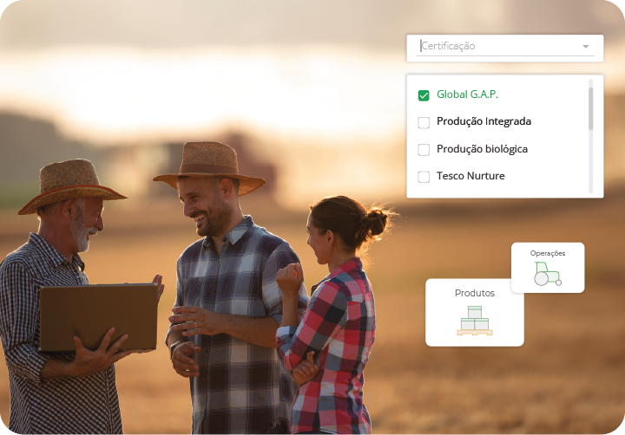Screen dimensions: 625x435
Task: Open the Operações card title
Action: 548,253
